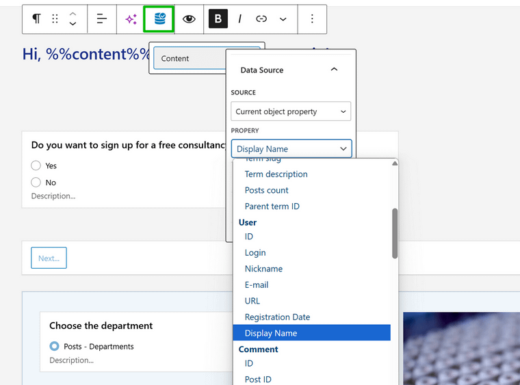The height and width of the screenshot is (385, 520).
Task: Click the Next... button
Action: [49, 258]
